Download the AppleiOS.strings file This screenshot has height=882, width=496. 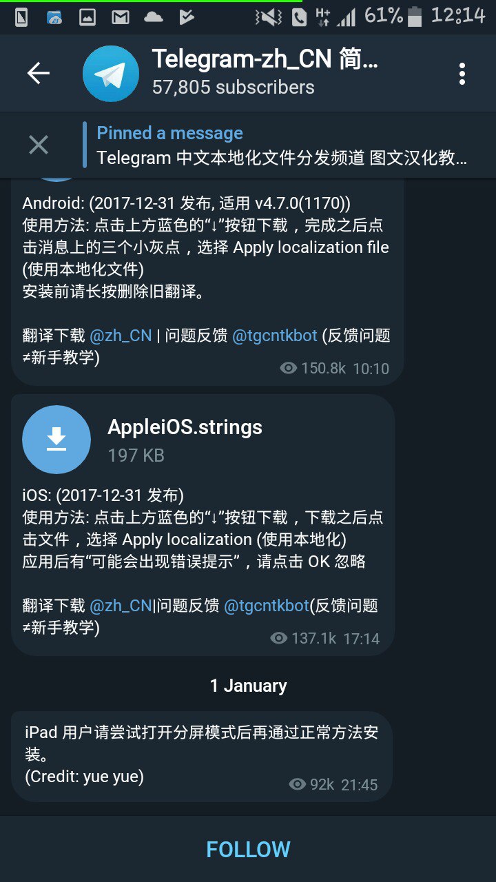coord(56,440)
